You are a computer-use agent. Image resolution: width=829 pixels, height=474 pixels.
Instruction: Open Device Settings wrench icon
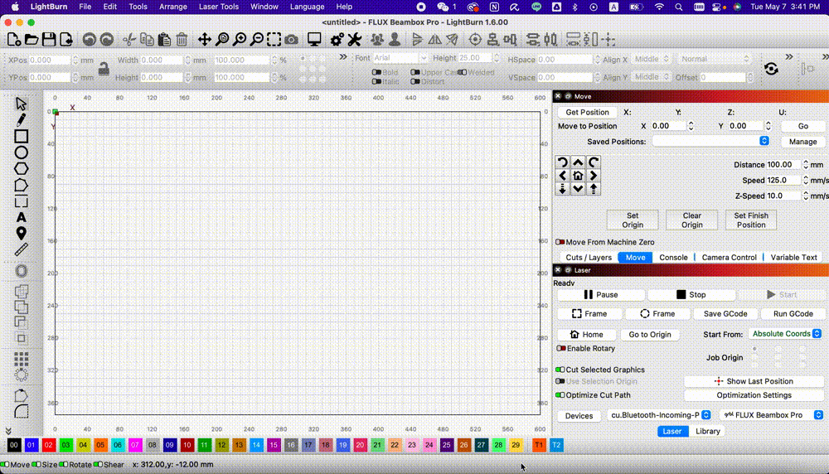pyautogui.click(x=354, y=39)
